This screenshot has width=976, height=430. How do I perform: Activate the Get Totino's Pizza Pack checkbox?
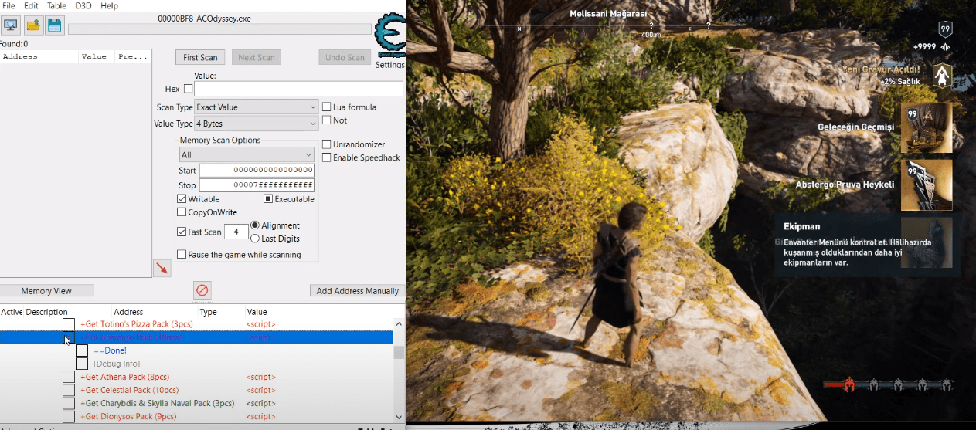point(69,324)
